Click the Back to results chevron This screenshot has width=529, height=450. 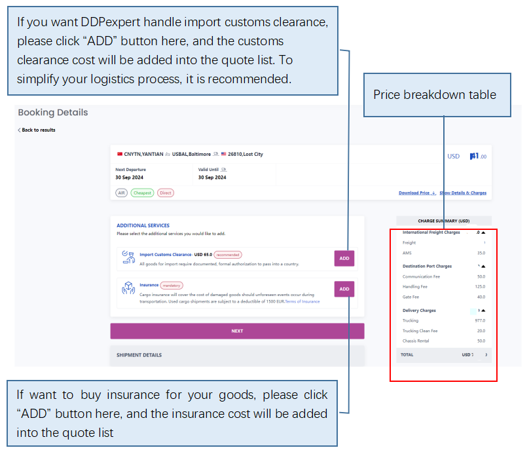(19, 130)
